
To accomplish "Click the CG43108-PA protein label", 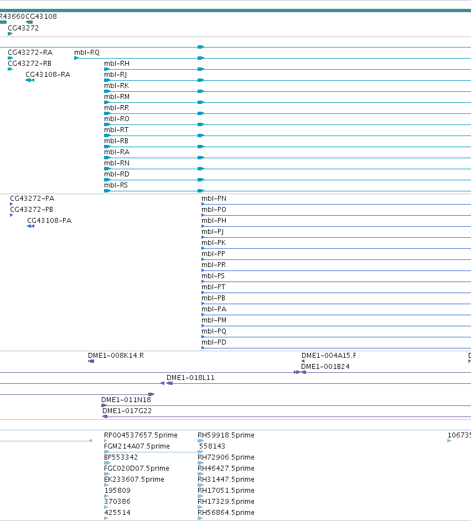I will click(x=49, y=220).
